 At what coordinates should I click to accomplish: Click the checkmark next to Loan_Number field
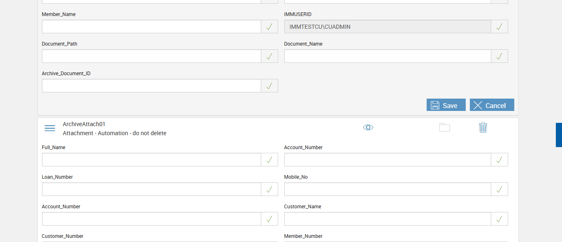[269, 189]
